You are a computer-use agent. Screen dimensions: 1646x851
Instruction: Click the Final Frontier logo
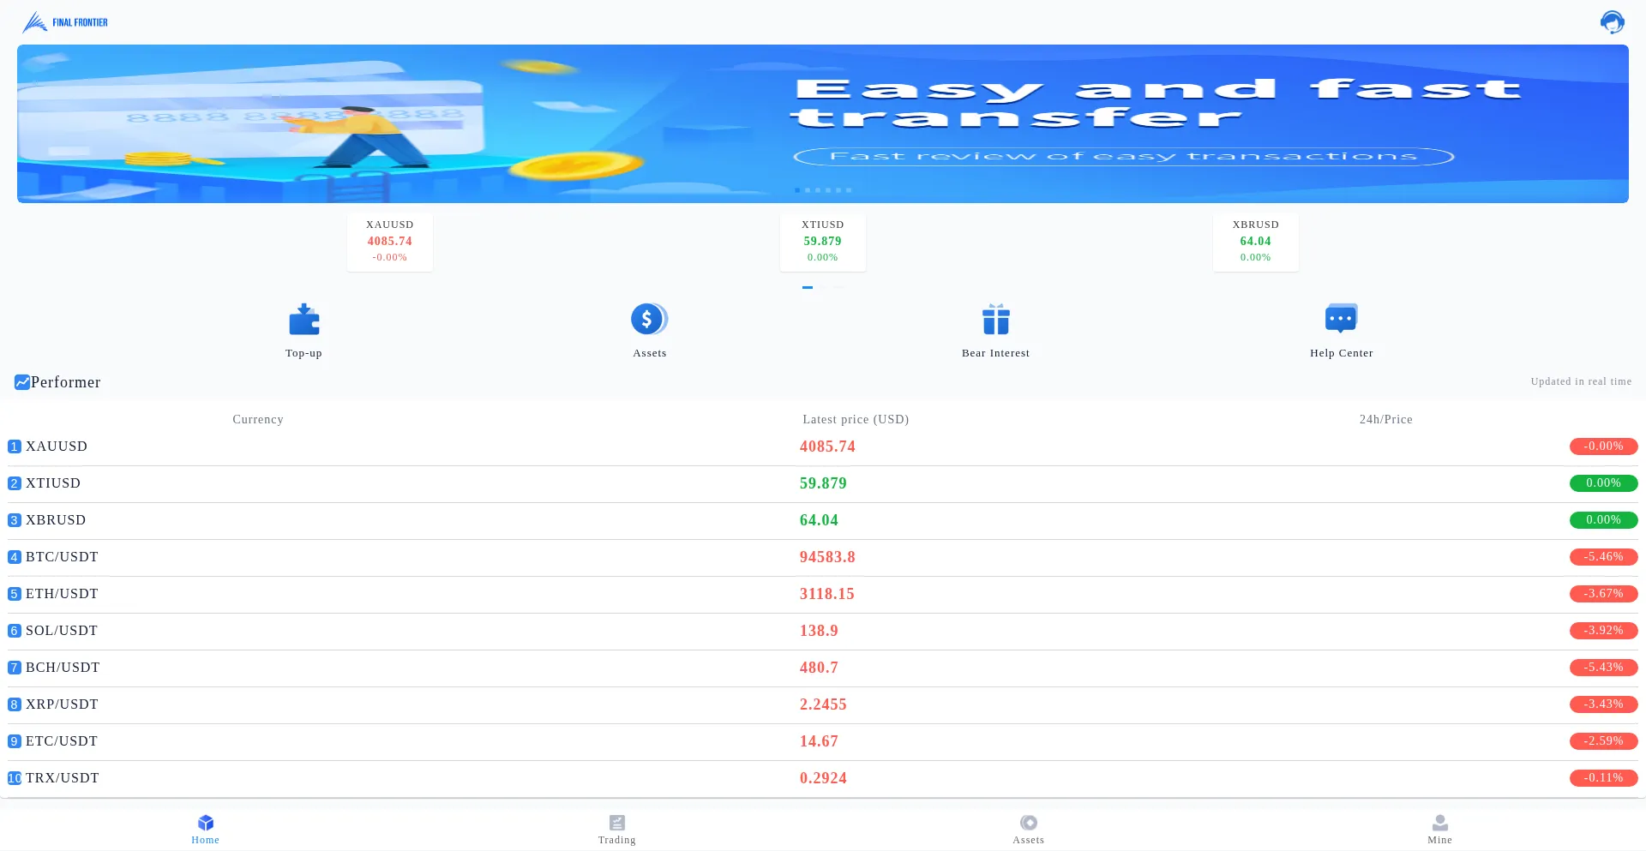(65, 22)
